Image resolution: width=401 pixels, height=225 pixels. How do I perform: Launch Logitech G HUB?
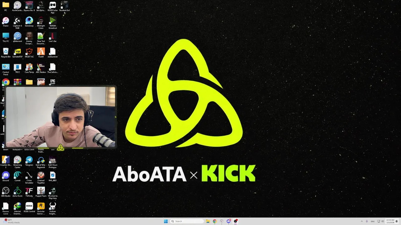pyautogui.click(x=18, y=23)
